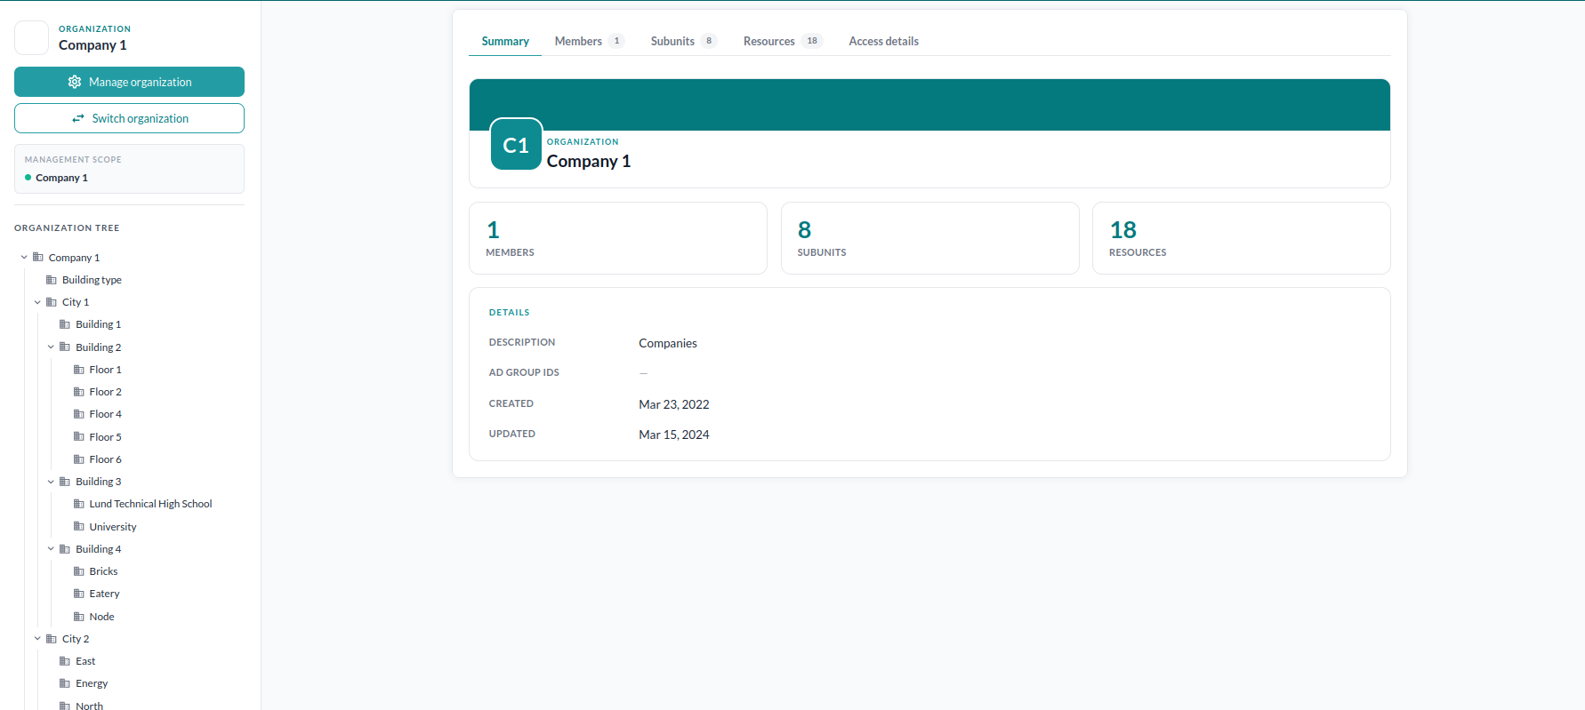Viewport: 1585px width, 710px height.
Task: Click the icon beside Energy
Action: tap(65, 683)
